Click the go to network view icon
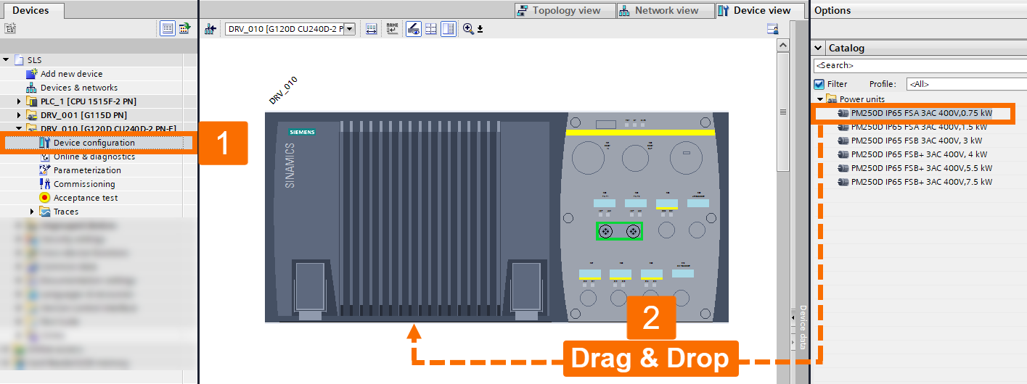The image size is (1027, 384). click(x=210, y=29)
